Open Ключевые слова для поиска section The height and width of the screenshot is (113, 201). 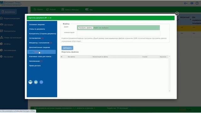click(40, 56)
